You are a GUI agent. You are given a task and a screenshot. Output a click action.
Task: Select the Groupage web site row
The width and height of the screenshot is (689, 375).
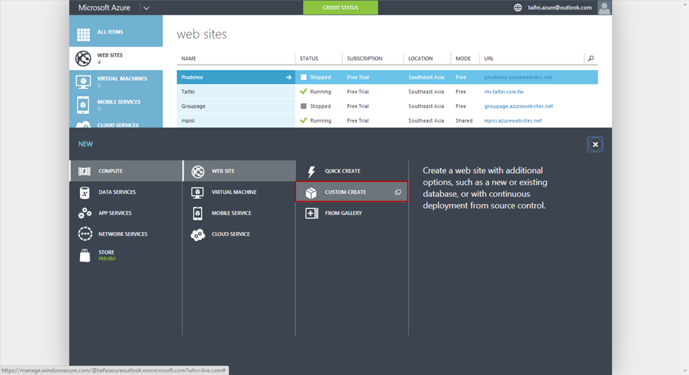(x=387, y=106)
